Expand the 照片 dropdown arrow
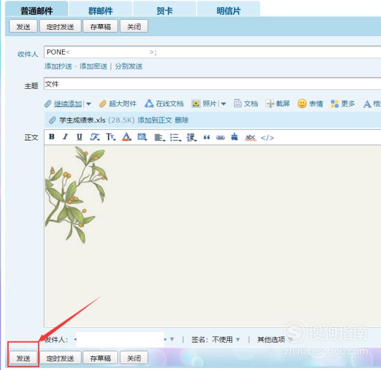Viewport: 381px width, 370px height. tap(224, 104)
